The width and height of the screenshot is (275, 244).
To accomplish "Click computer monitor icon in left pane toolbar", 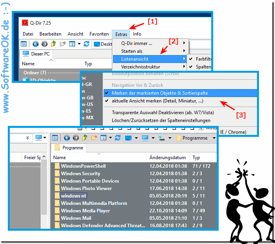I will click(x=39, y=138).
